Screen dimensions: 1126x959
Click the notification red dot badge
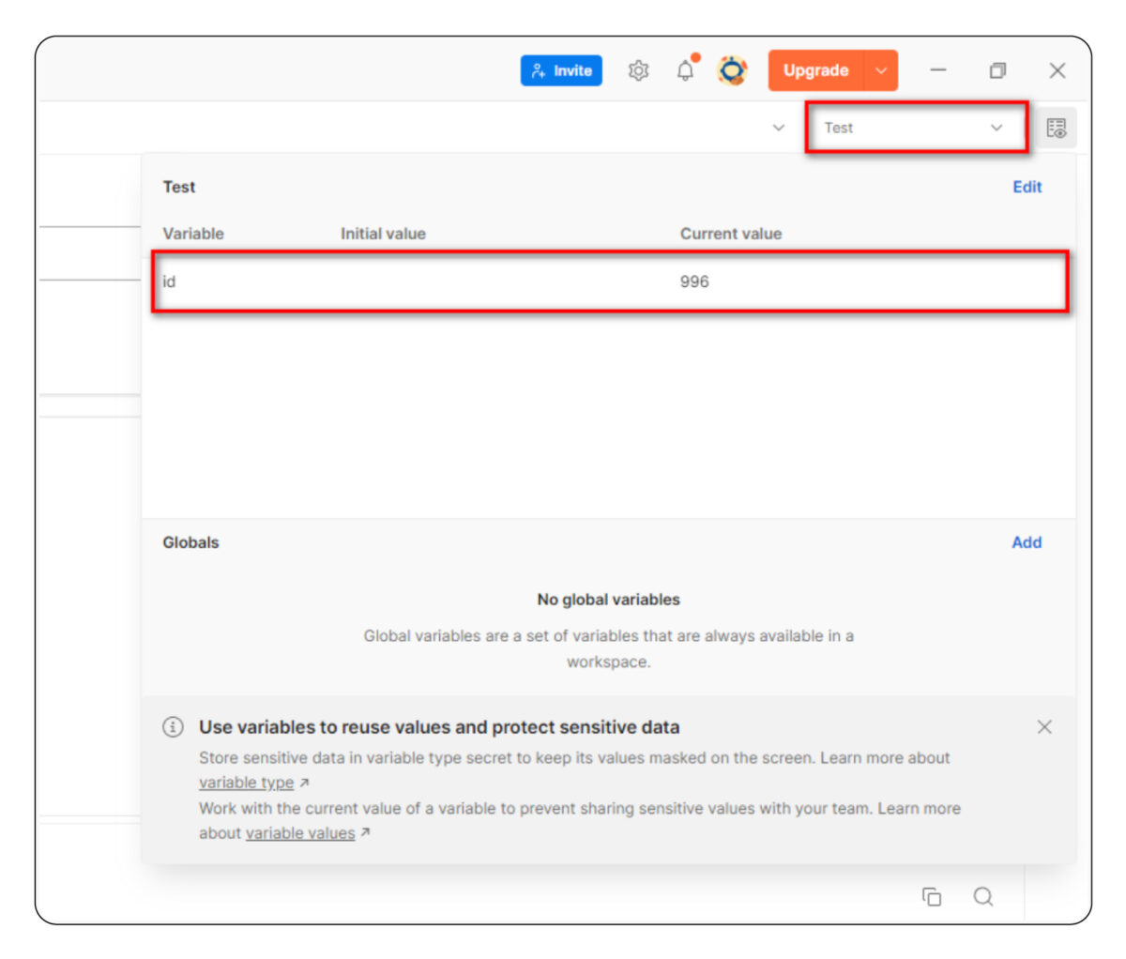(693, 57)
